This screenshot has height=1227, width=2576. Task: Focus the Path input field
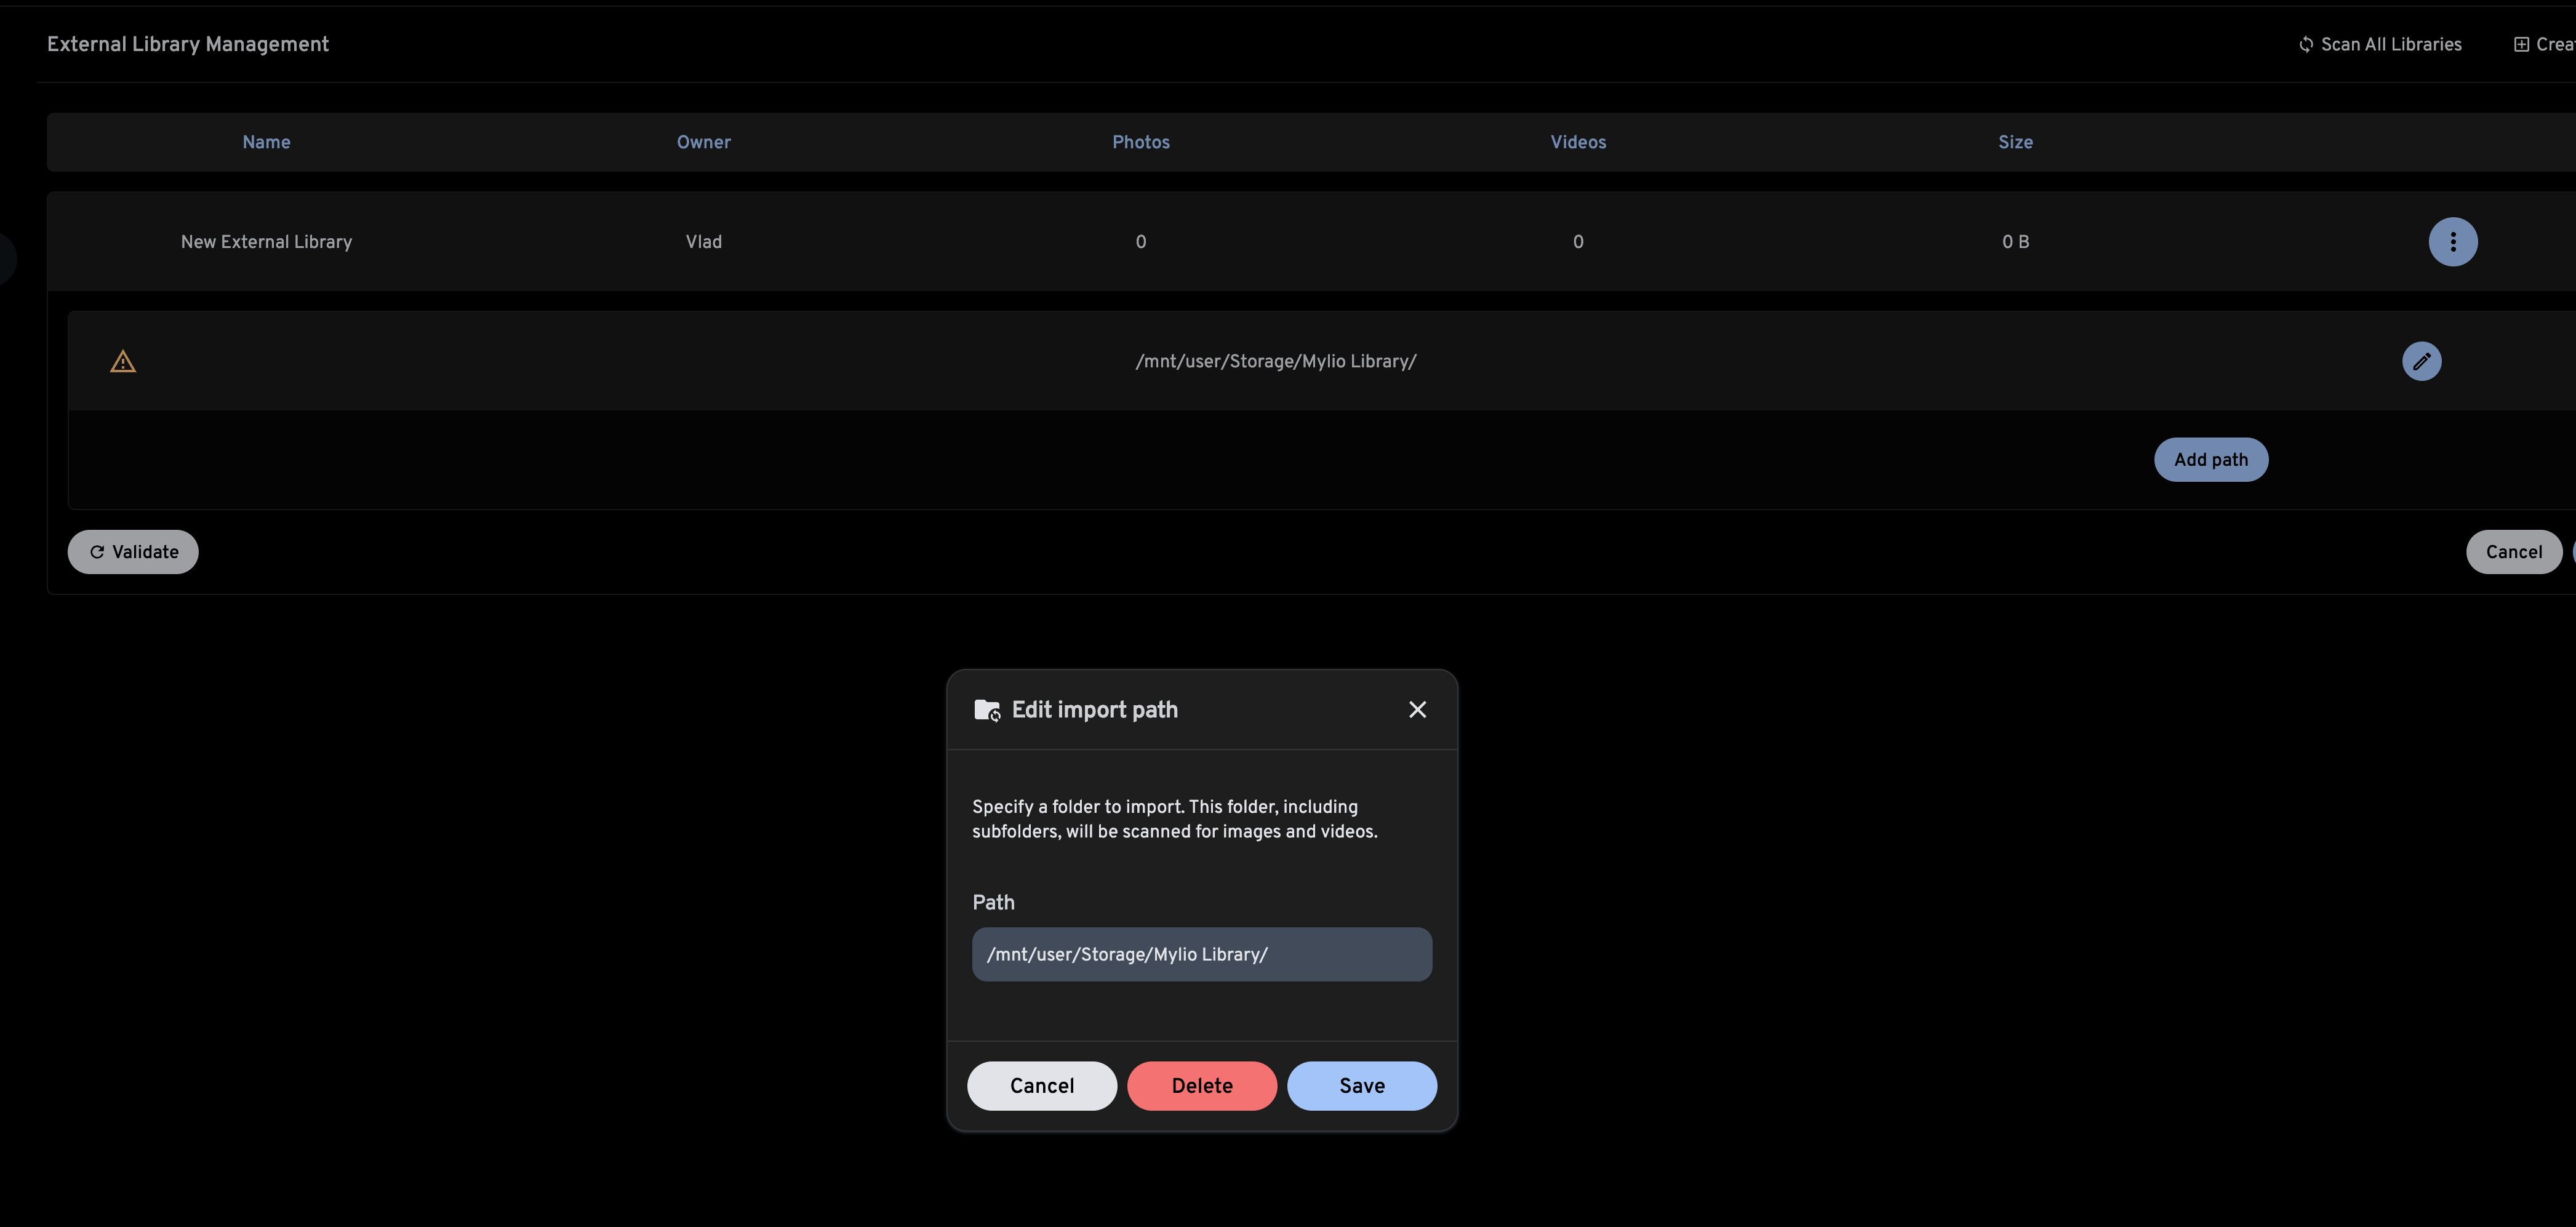[x=1201, y=954]
